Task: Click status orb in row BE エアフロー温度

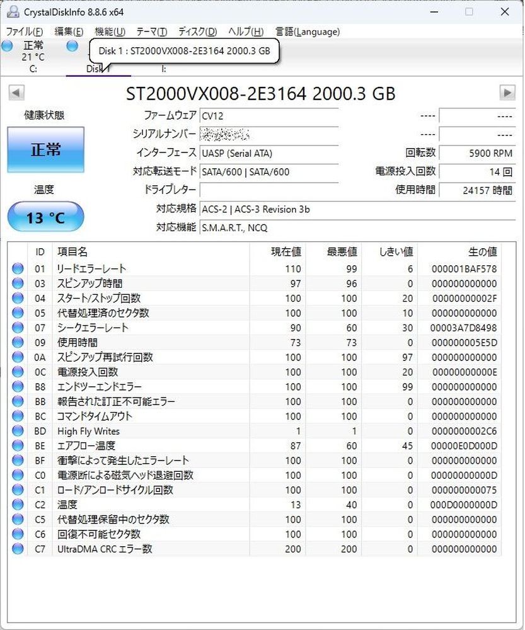Action: 18,445
